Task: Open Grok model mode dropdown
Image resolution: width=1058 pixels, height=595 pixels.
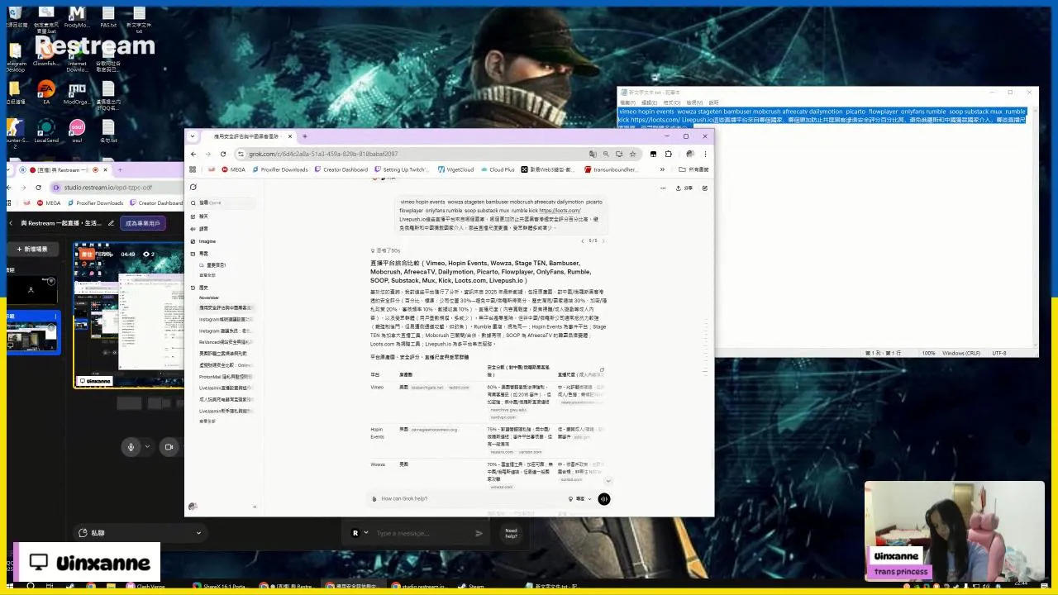Action: point(580,498)
